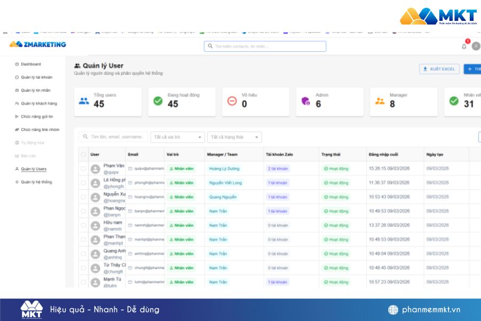The width and height of the screenshot is (481, 321).
Task: Click the Manager orange people icon
Action: (x=380, y=101)
